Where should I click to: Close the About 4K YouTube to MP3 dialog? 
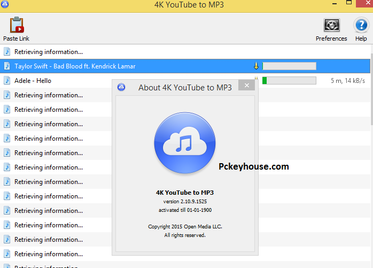[247, 85]
